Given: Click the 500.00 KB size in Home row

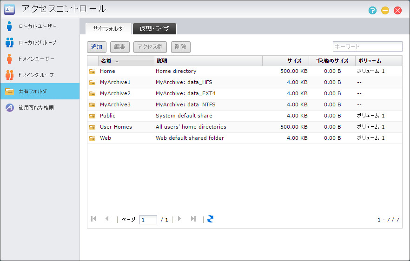Looking at the screenshot, I should (x=294, y=71).
